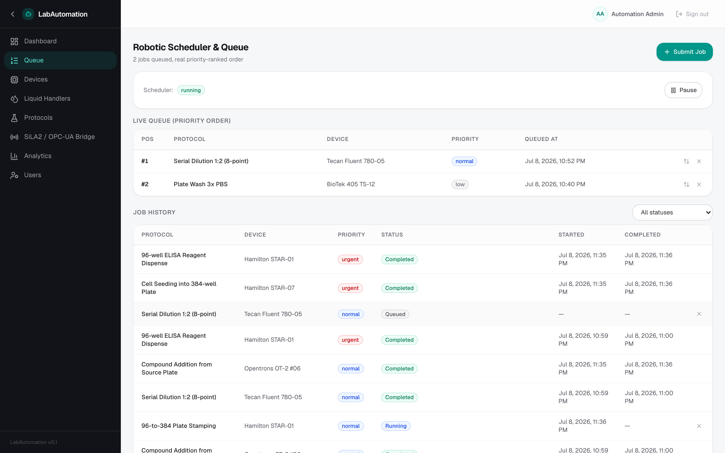The image size is (725, 453).
Task: Collapse sidebar with back chevron
Action: [x=13, y=14]
